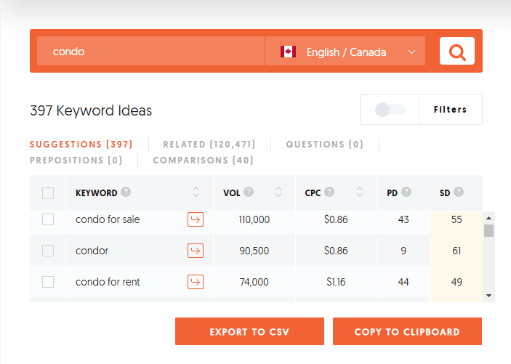Click the help icon next to KEYWORD header
This screenshot has height=364, width=511.
126,193
